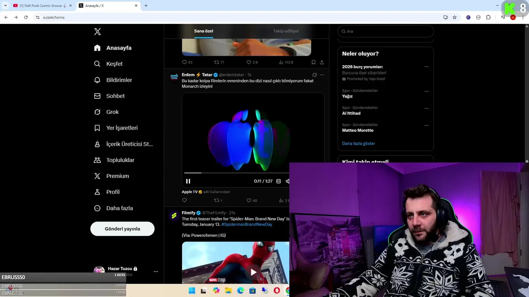Toggle captions on the Monarch video
529x297 pixels.
[279, 181]
